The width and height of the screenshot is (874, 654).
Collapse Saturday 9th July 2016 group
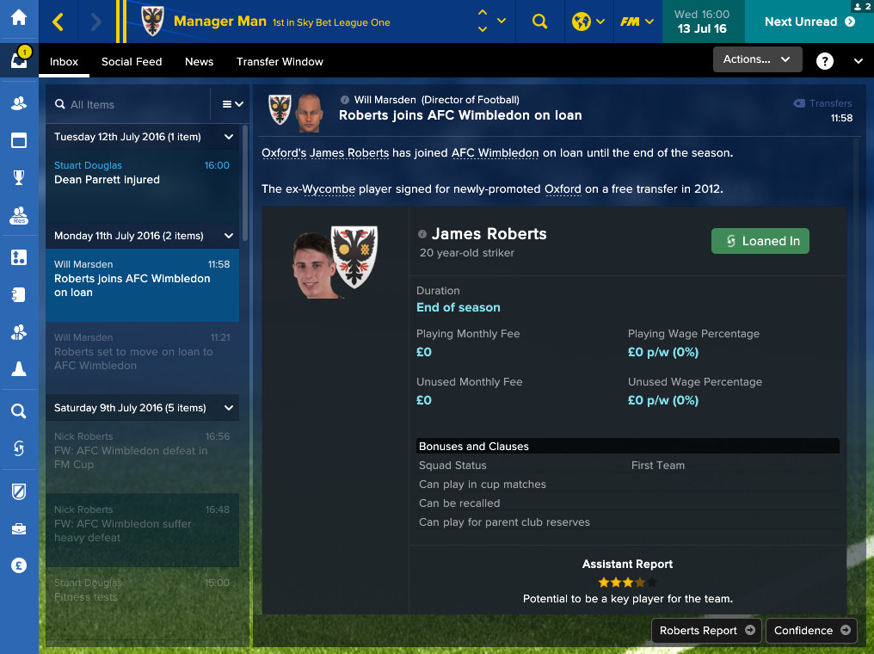[x=229, y=408]
